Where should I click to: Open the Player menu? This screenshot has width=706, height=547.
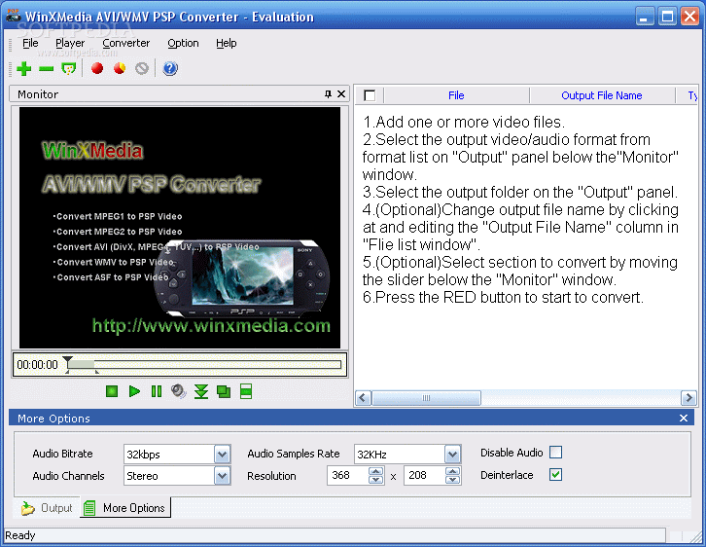click(x=70, y=43)
